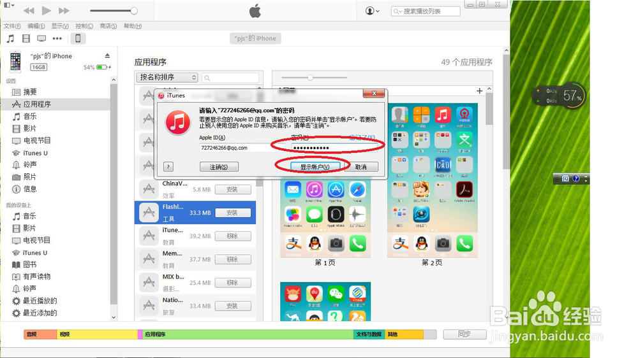Select the 第 1 页 home screen thumbnail

(x=325, y=219)
